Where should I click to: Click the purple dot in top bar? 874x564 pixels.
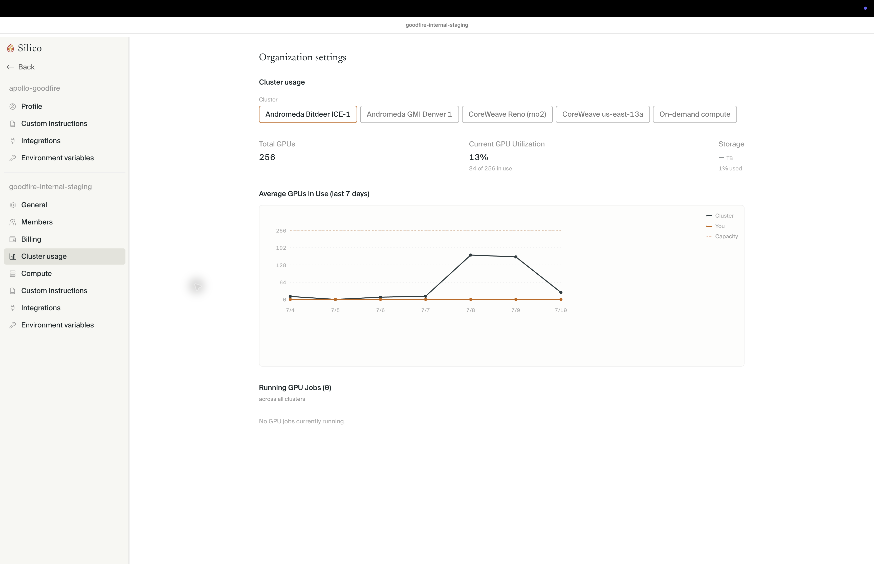click(865, 8)
